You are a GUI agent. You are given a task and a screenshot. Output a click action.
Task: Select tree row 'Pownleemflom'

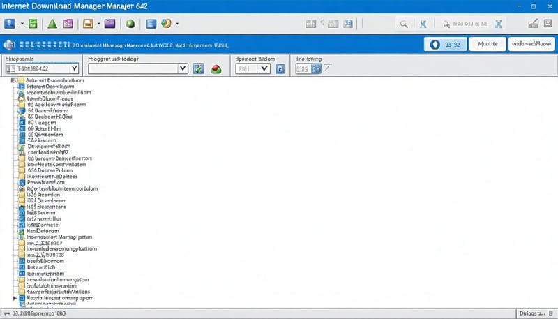click(46, 182)
